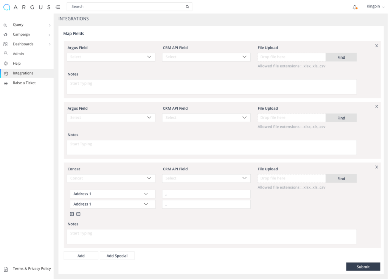
Task: Click the Help lifebuoy icon
Action: point(6,64)
